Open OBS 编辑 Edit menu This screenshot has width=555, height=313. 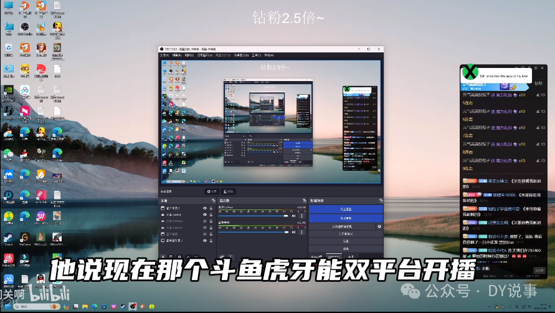point(177,55)
